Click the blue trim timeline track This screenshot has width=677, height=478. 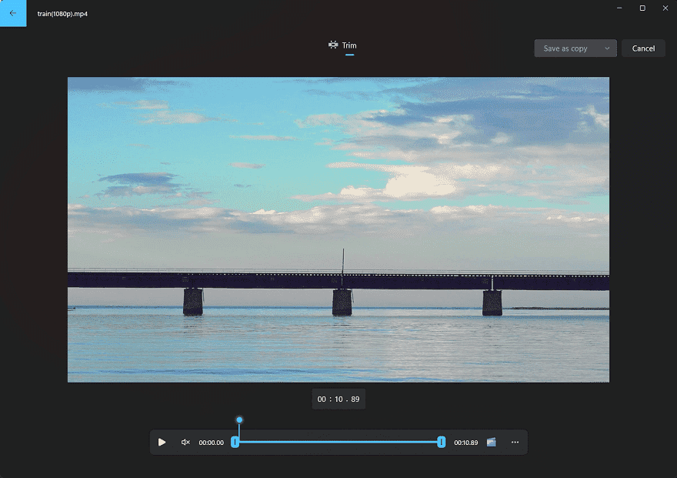click(338, 442)
